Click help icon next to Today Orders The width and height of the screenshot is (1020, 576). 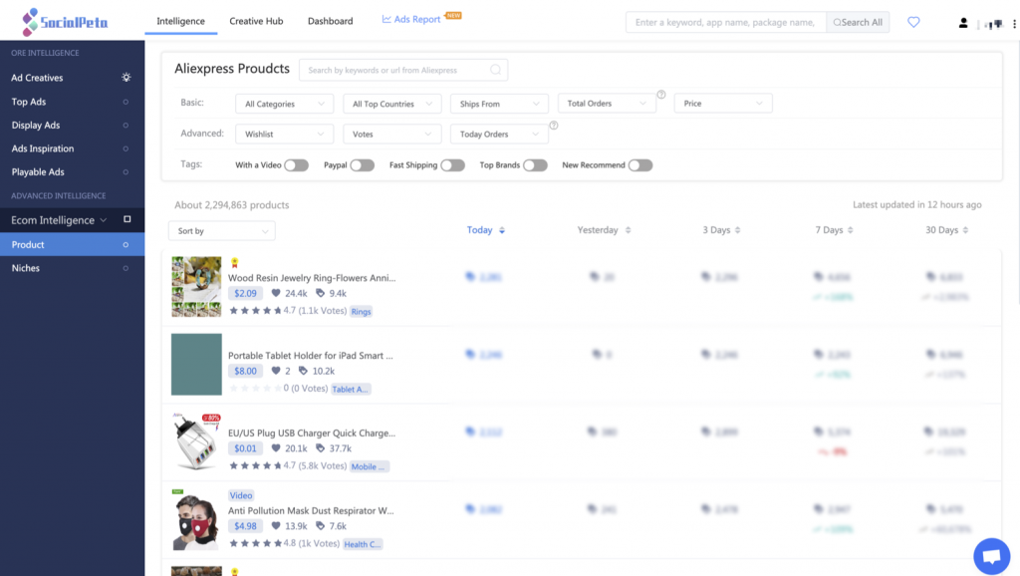click(554, 125)
